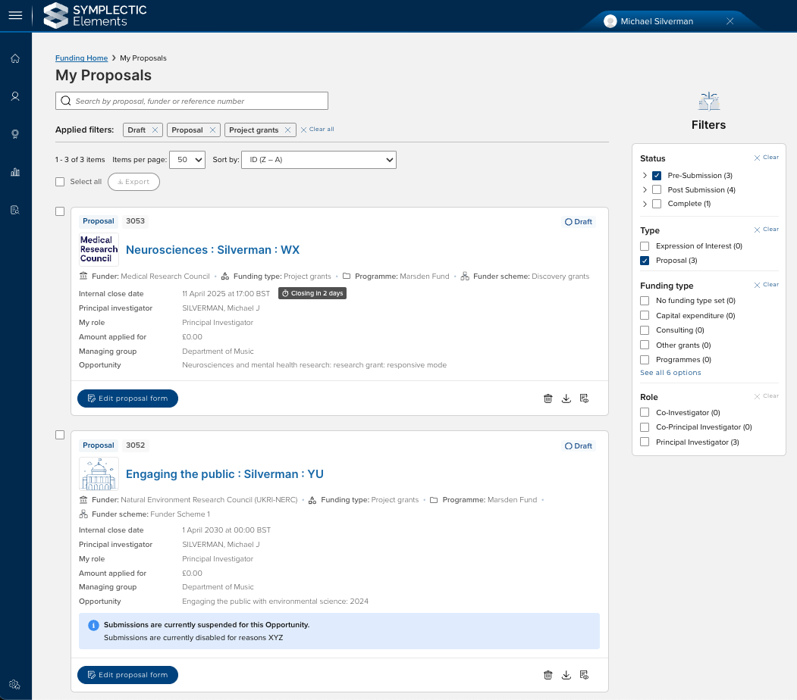This screenshot has width=797, height=700.
Task: Open the document search sidebar icon
Action: [x=15, y=210]
